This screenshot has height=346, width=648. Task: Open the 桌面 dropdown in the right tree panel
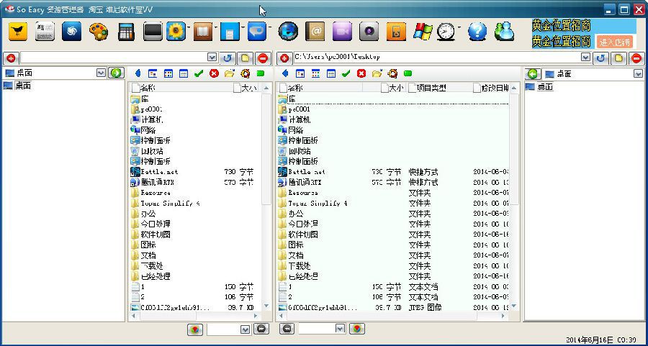(x=638, y=74)
